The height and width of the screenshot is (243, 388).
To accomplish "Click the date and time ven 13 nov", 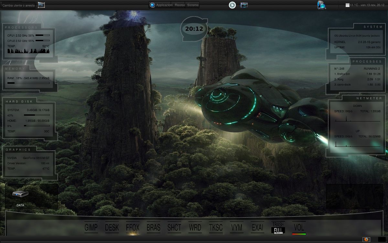I will [372, 5].
